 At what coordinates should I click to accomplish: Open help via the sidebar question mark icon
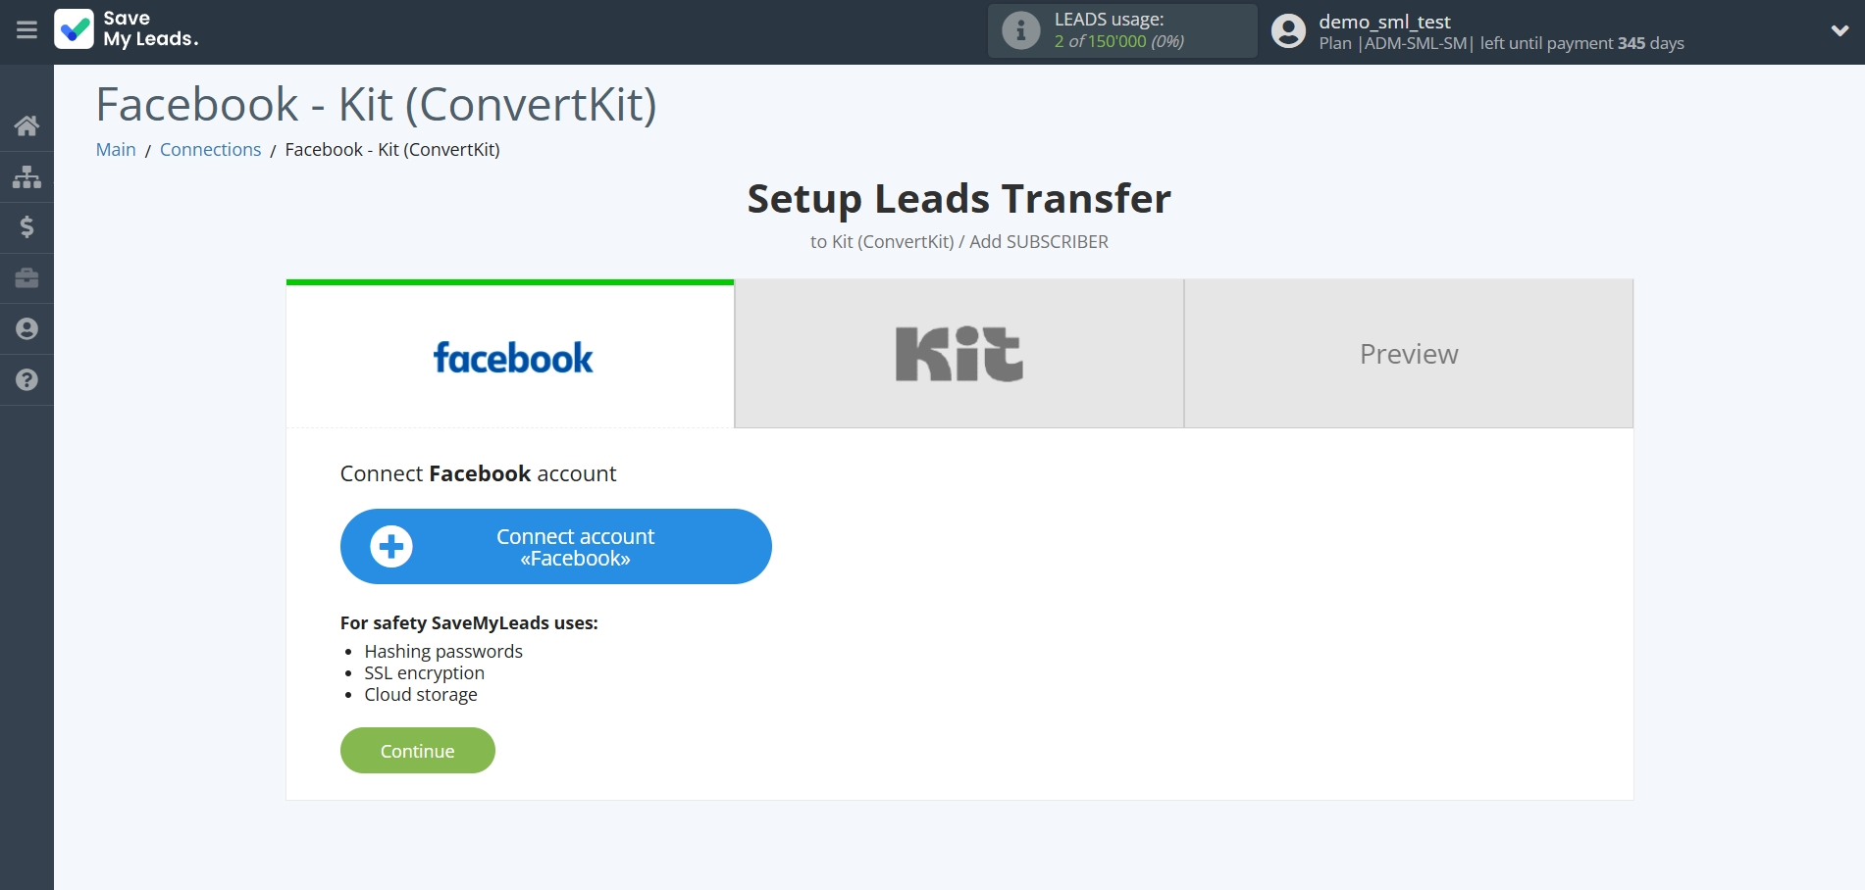point(26,380)
